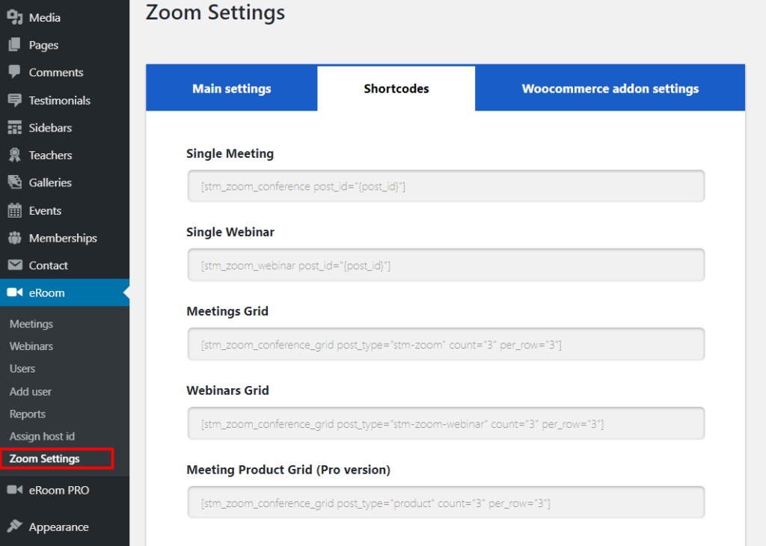Open the Woocommerce addon settings tab
Screen dimensions: 766x546
tap(610, 88)
